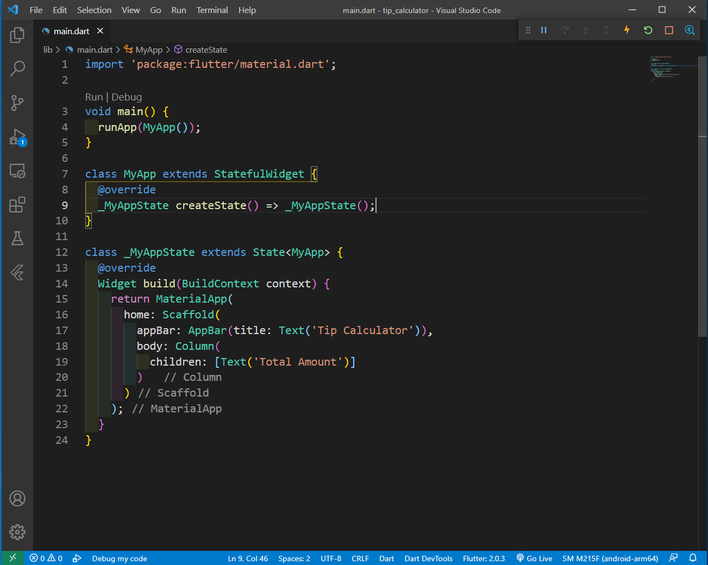Restart the debug session
The image size is (708, 565).
[x=648, y=30]
